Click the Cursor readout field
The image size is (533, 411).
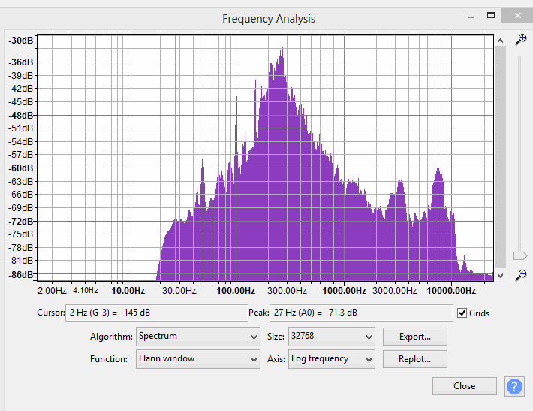point(157,313)
